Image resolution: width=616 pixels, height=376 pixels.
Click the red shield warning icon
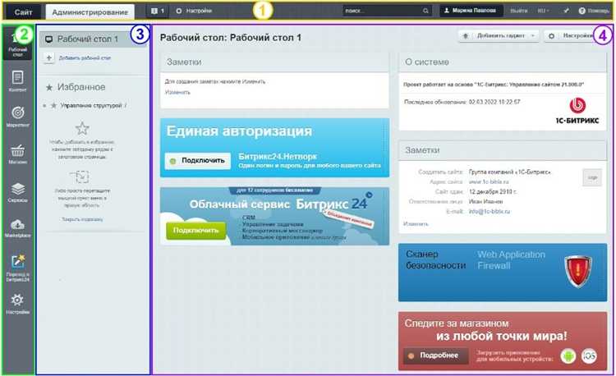[x=578, y=271]
